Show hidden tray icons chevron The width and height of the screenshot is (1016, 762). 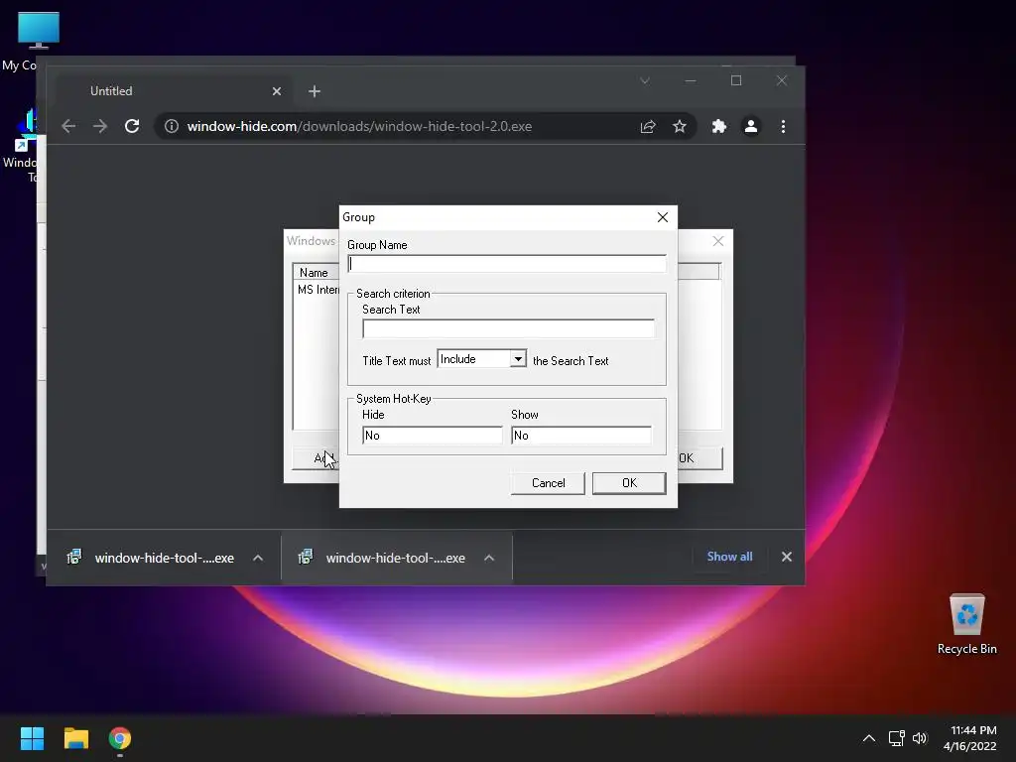point(869,738)
